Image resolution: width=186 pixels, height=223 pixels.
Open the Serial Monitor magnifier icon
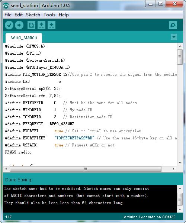173,25
